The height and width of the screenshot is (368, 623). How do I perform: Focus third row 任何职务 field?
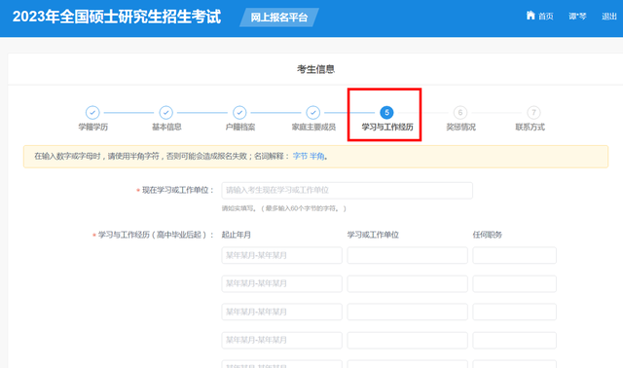pyautogui.click(x=515, y=312)
